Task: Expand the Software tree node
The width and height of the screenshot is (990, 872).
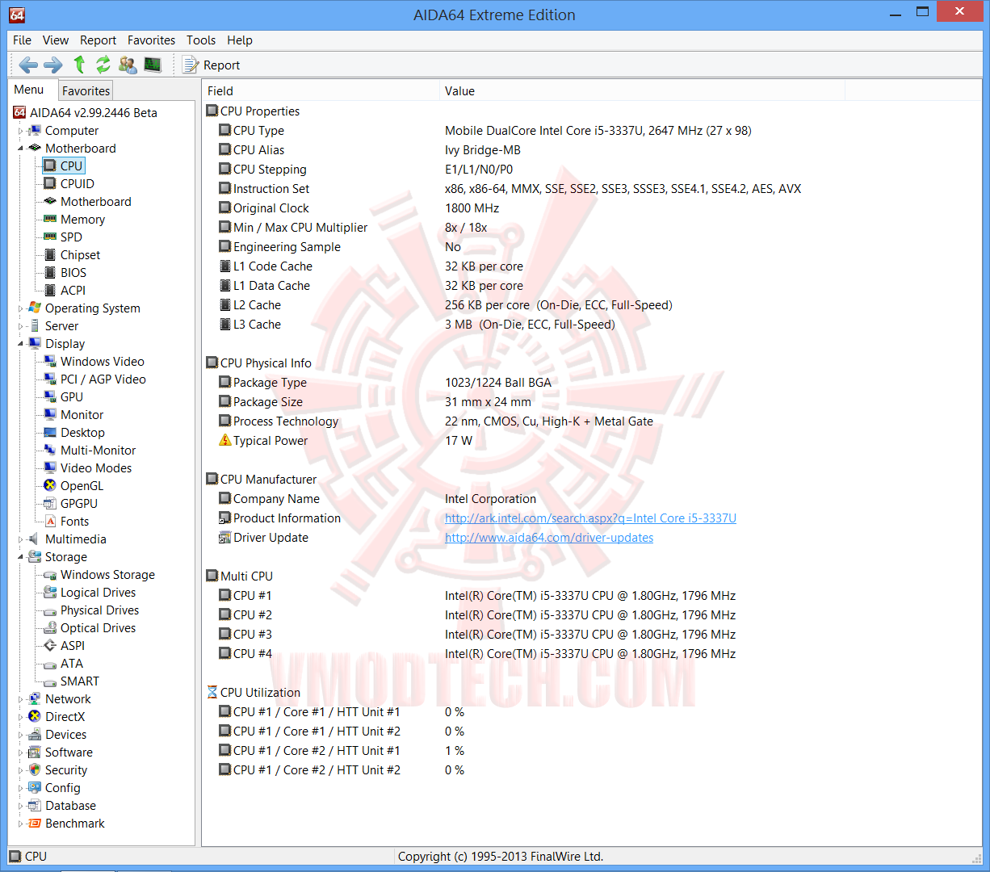Action: point(21,753)
